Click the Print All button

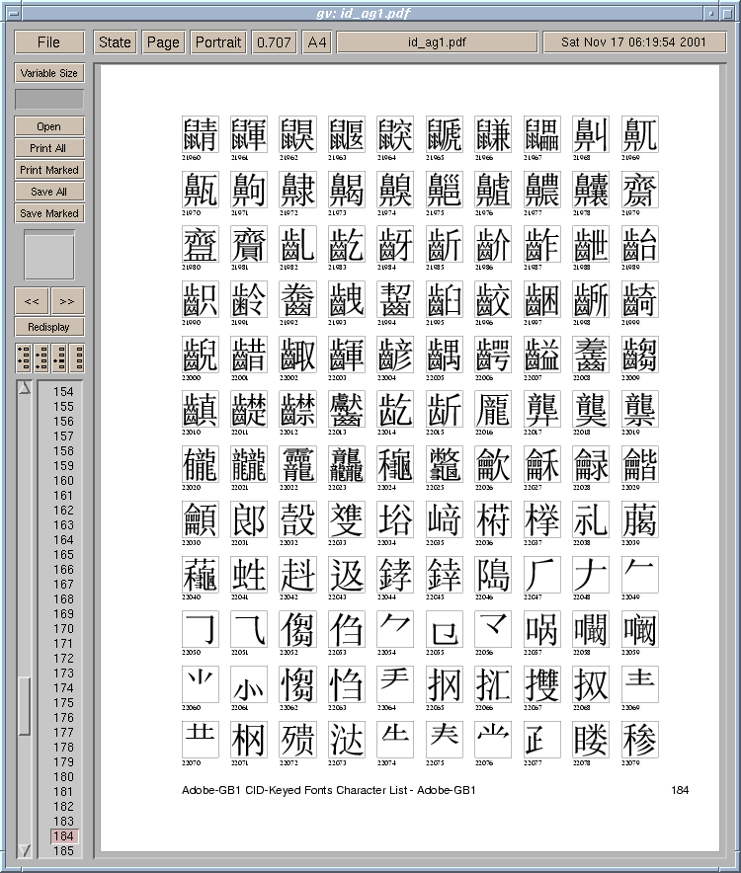[x=48, y=148]
